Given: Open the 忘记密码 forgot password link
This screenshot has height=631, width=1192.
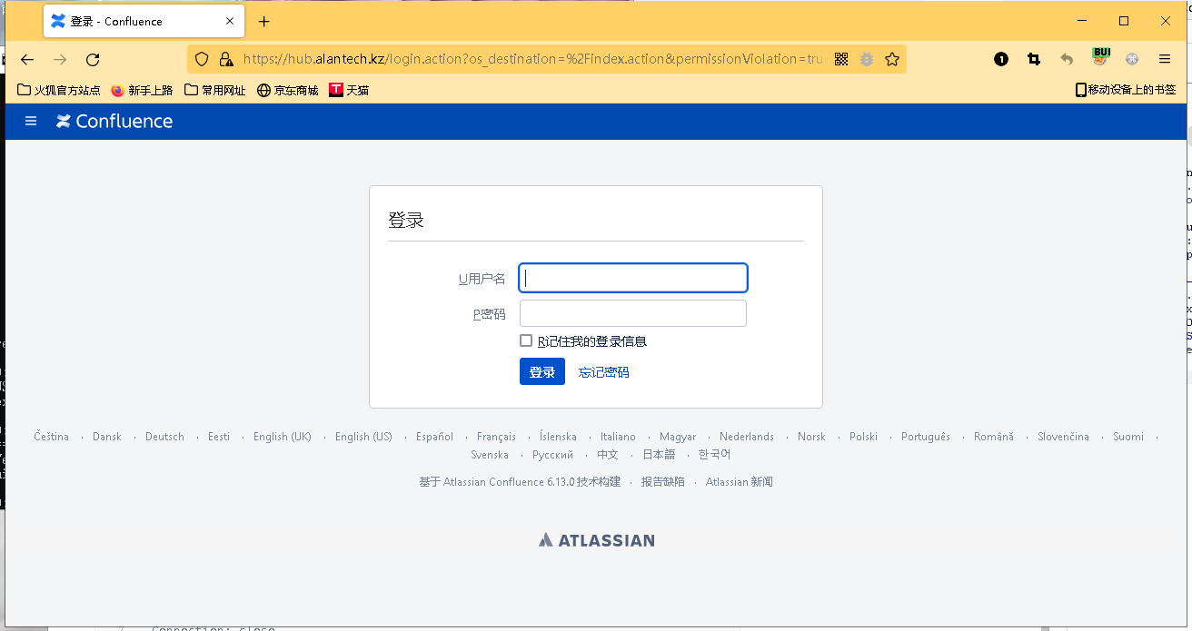Looking at the screenshot, I should click(603, 371).
